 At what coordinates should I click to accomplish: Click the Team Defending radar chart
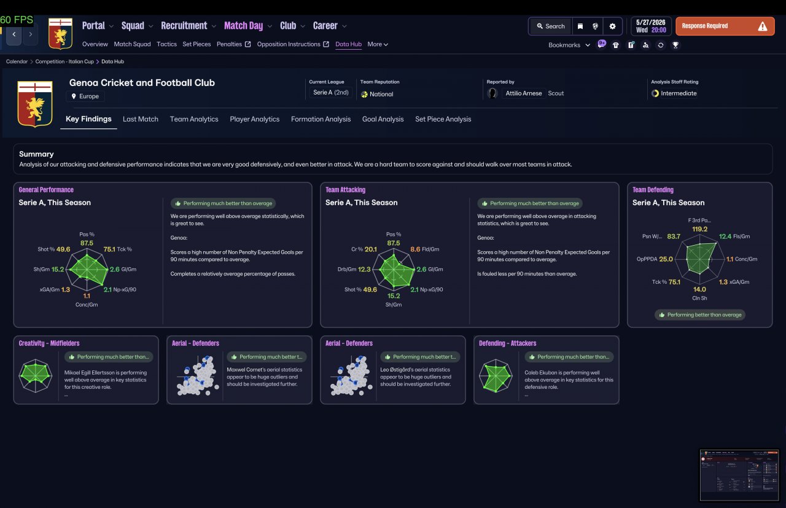[699, 259]
